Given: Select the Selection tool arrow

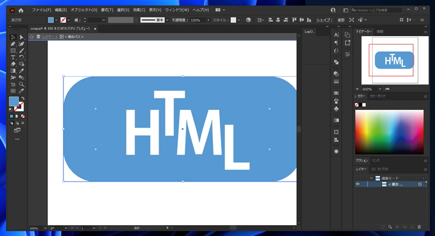Looking at the screenshot, I should pyautogui.click(x=13, y=37).
